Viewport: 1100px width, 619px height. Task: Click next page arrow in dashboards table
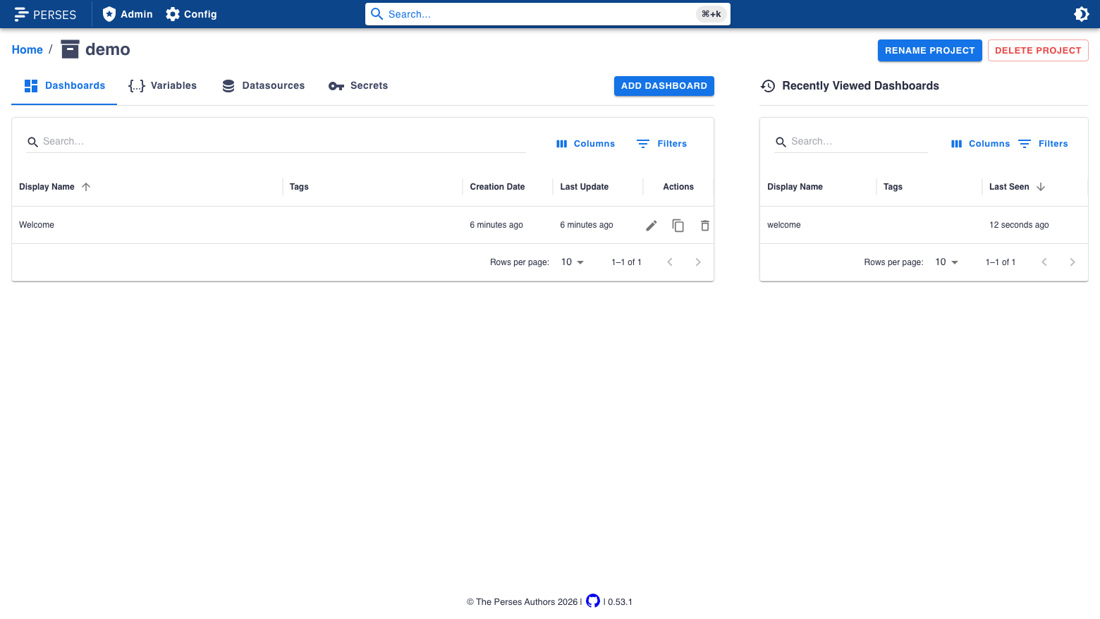(x=698, y=262)
